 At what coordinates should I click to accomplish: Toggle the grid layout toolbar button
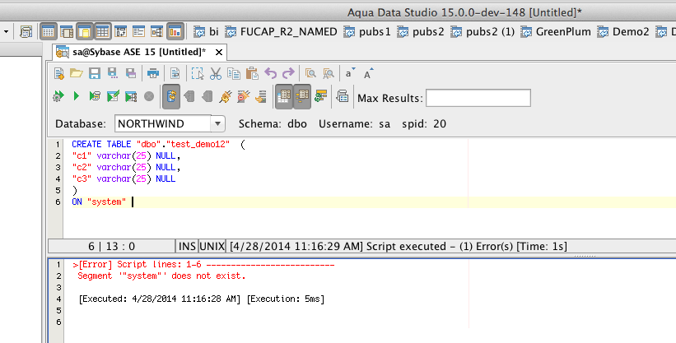[x=103, y=31]
